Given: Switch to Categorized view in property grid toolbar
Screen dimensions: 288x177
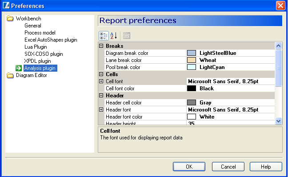Looking at the screenshot, I should pos(104,36).
